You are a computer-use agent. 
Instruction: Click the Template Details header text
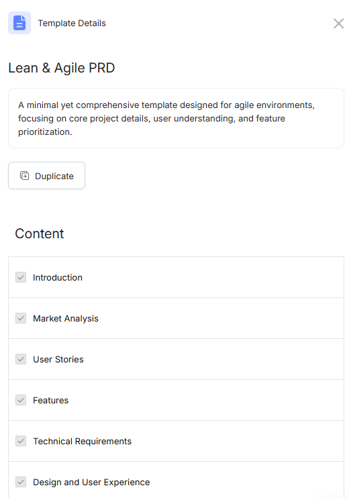pyautogui.click(x=72, y=23)
